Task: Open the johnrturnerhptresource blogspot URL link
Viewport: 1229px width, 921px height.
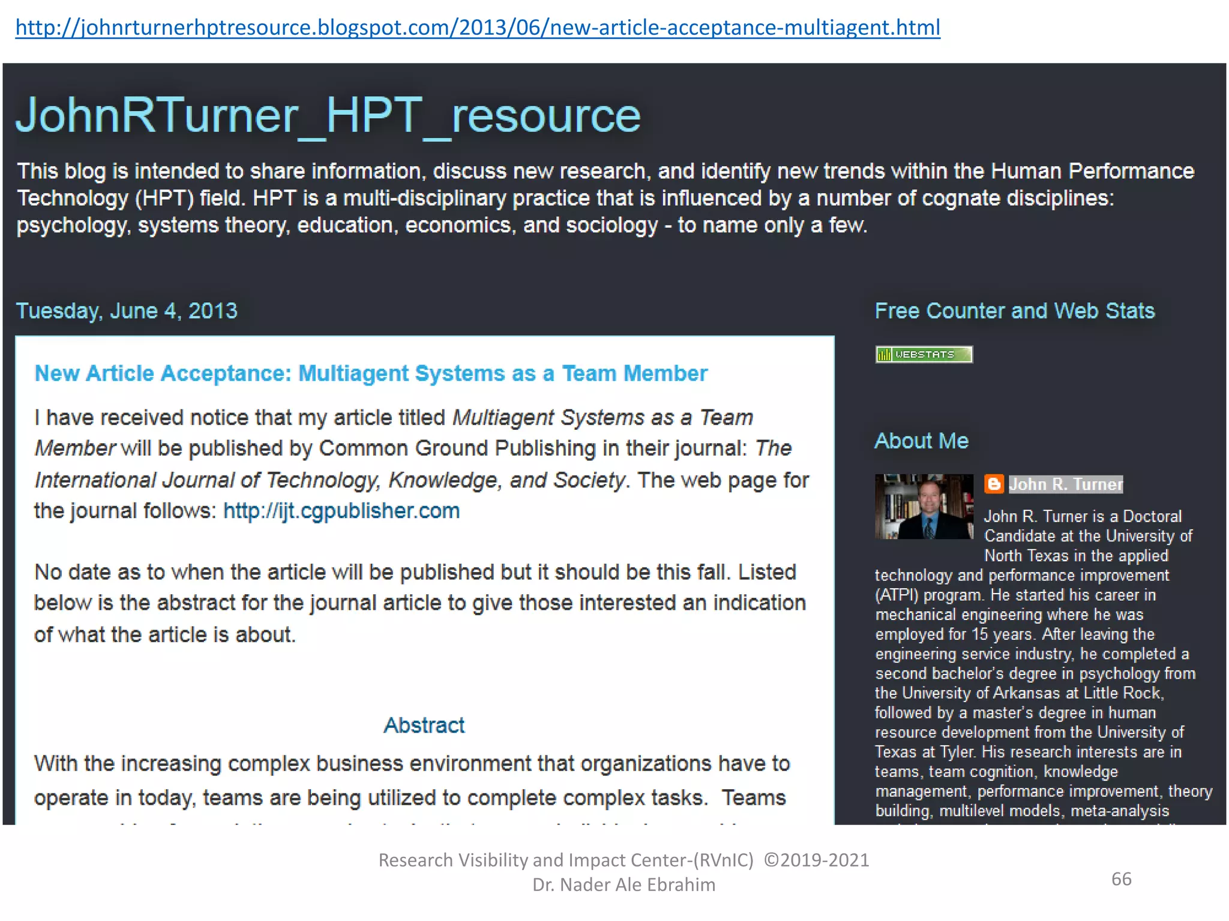Action: [x=478, y=28]
